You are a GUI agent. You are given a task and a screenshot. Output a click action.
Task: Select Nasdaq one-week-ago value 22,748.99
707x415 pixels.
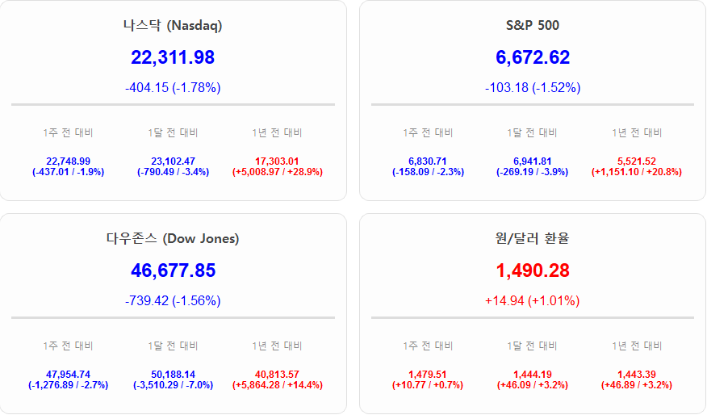69,161
